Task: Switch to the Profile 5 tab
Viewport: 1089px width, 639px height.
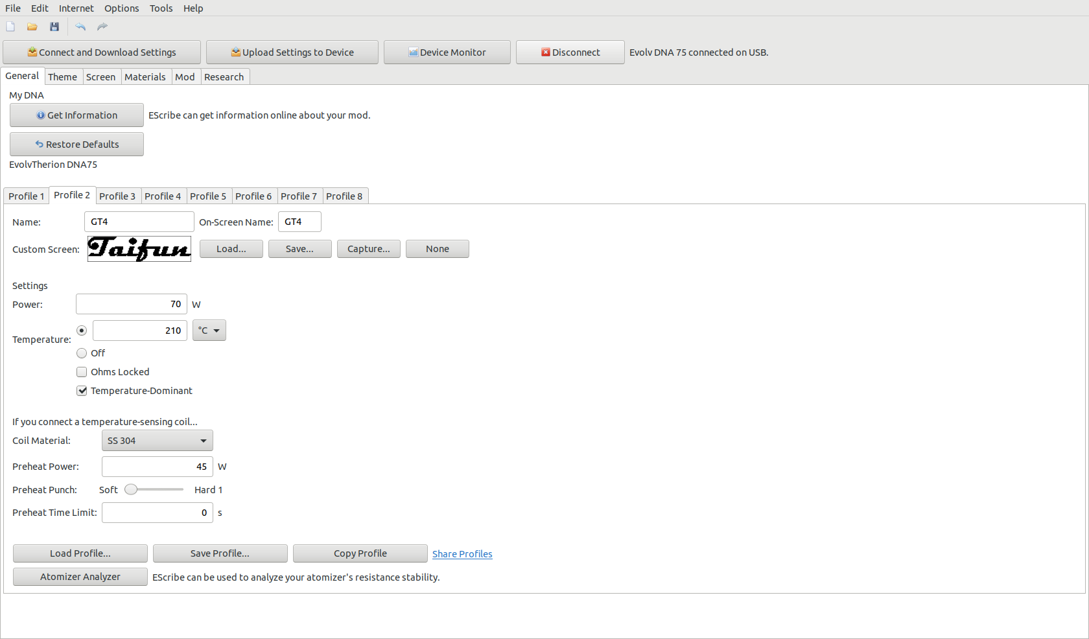Action: point(208,196)
